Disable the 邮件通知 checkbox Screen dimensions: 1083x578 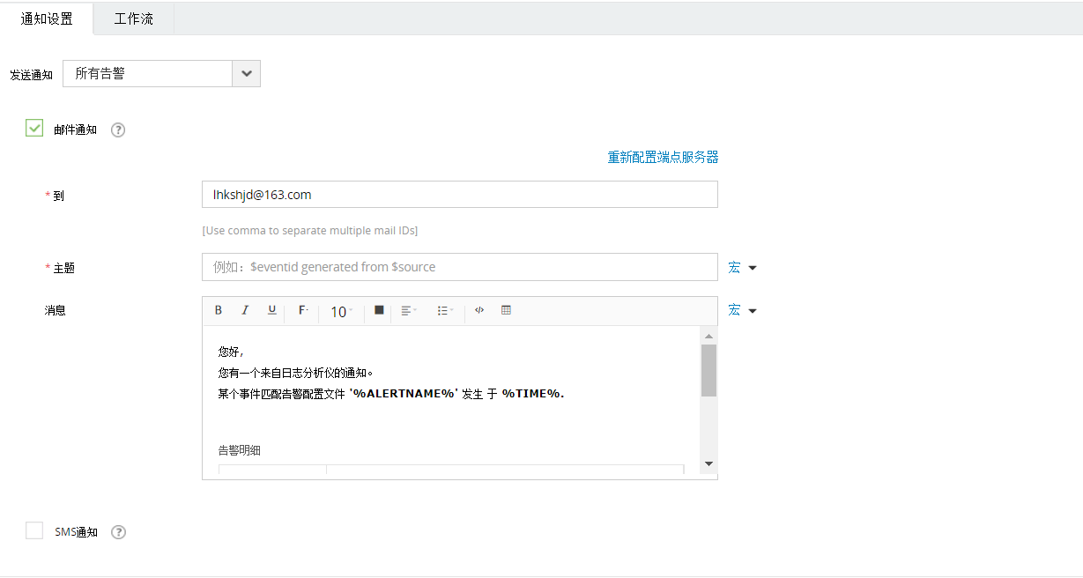(x=33, y=128)
